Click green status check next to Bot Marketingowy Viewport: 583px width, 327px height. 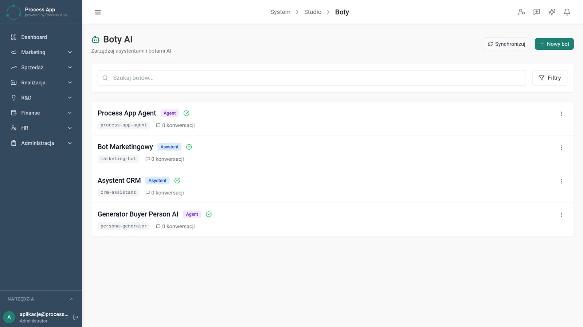point(189,147)
